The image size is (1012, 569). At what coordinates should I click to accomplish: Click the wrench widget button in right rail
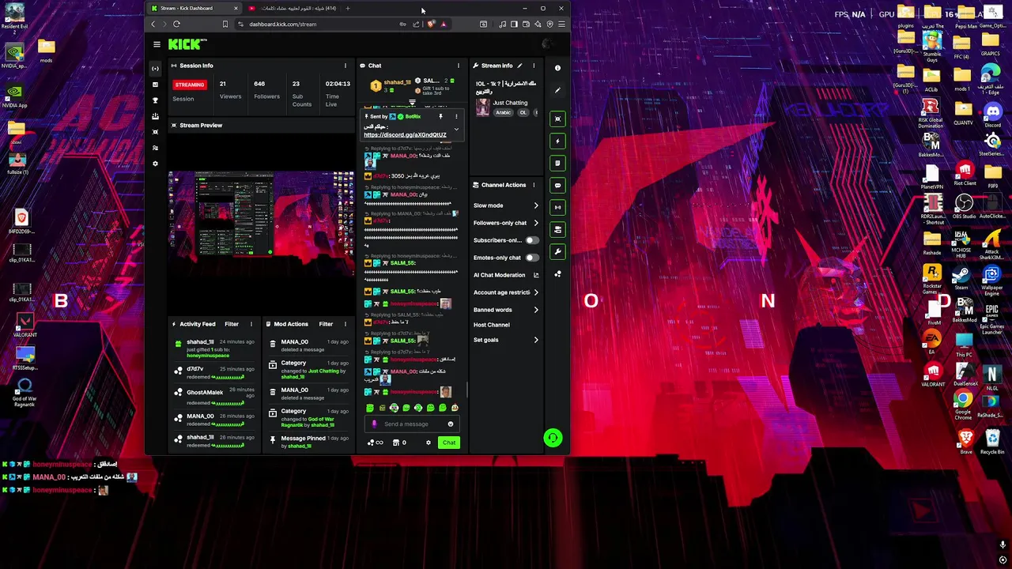(x=557, y=251)
